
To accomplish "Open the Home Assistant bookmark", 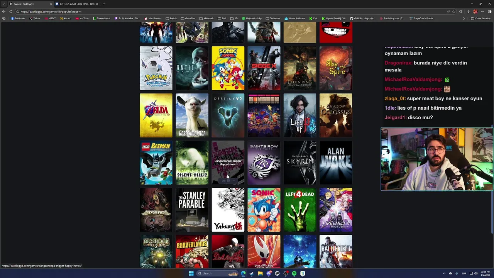I will pos(295,19).
